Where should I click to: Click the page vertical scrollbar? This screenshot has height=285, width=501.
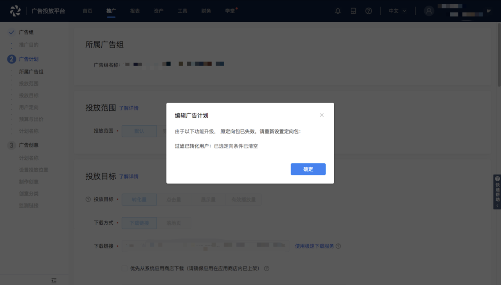pos(499,55)
